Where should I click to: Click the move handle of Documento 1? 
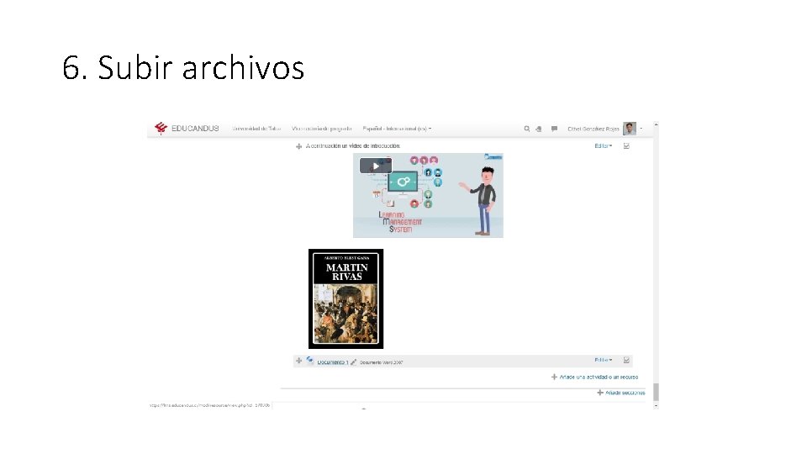(x=299, y=361)
